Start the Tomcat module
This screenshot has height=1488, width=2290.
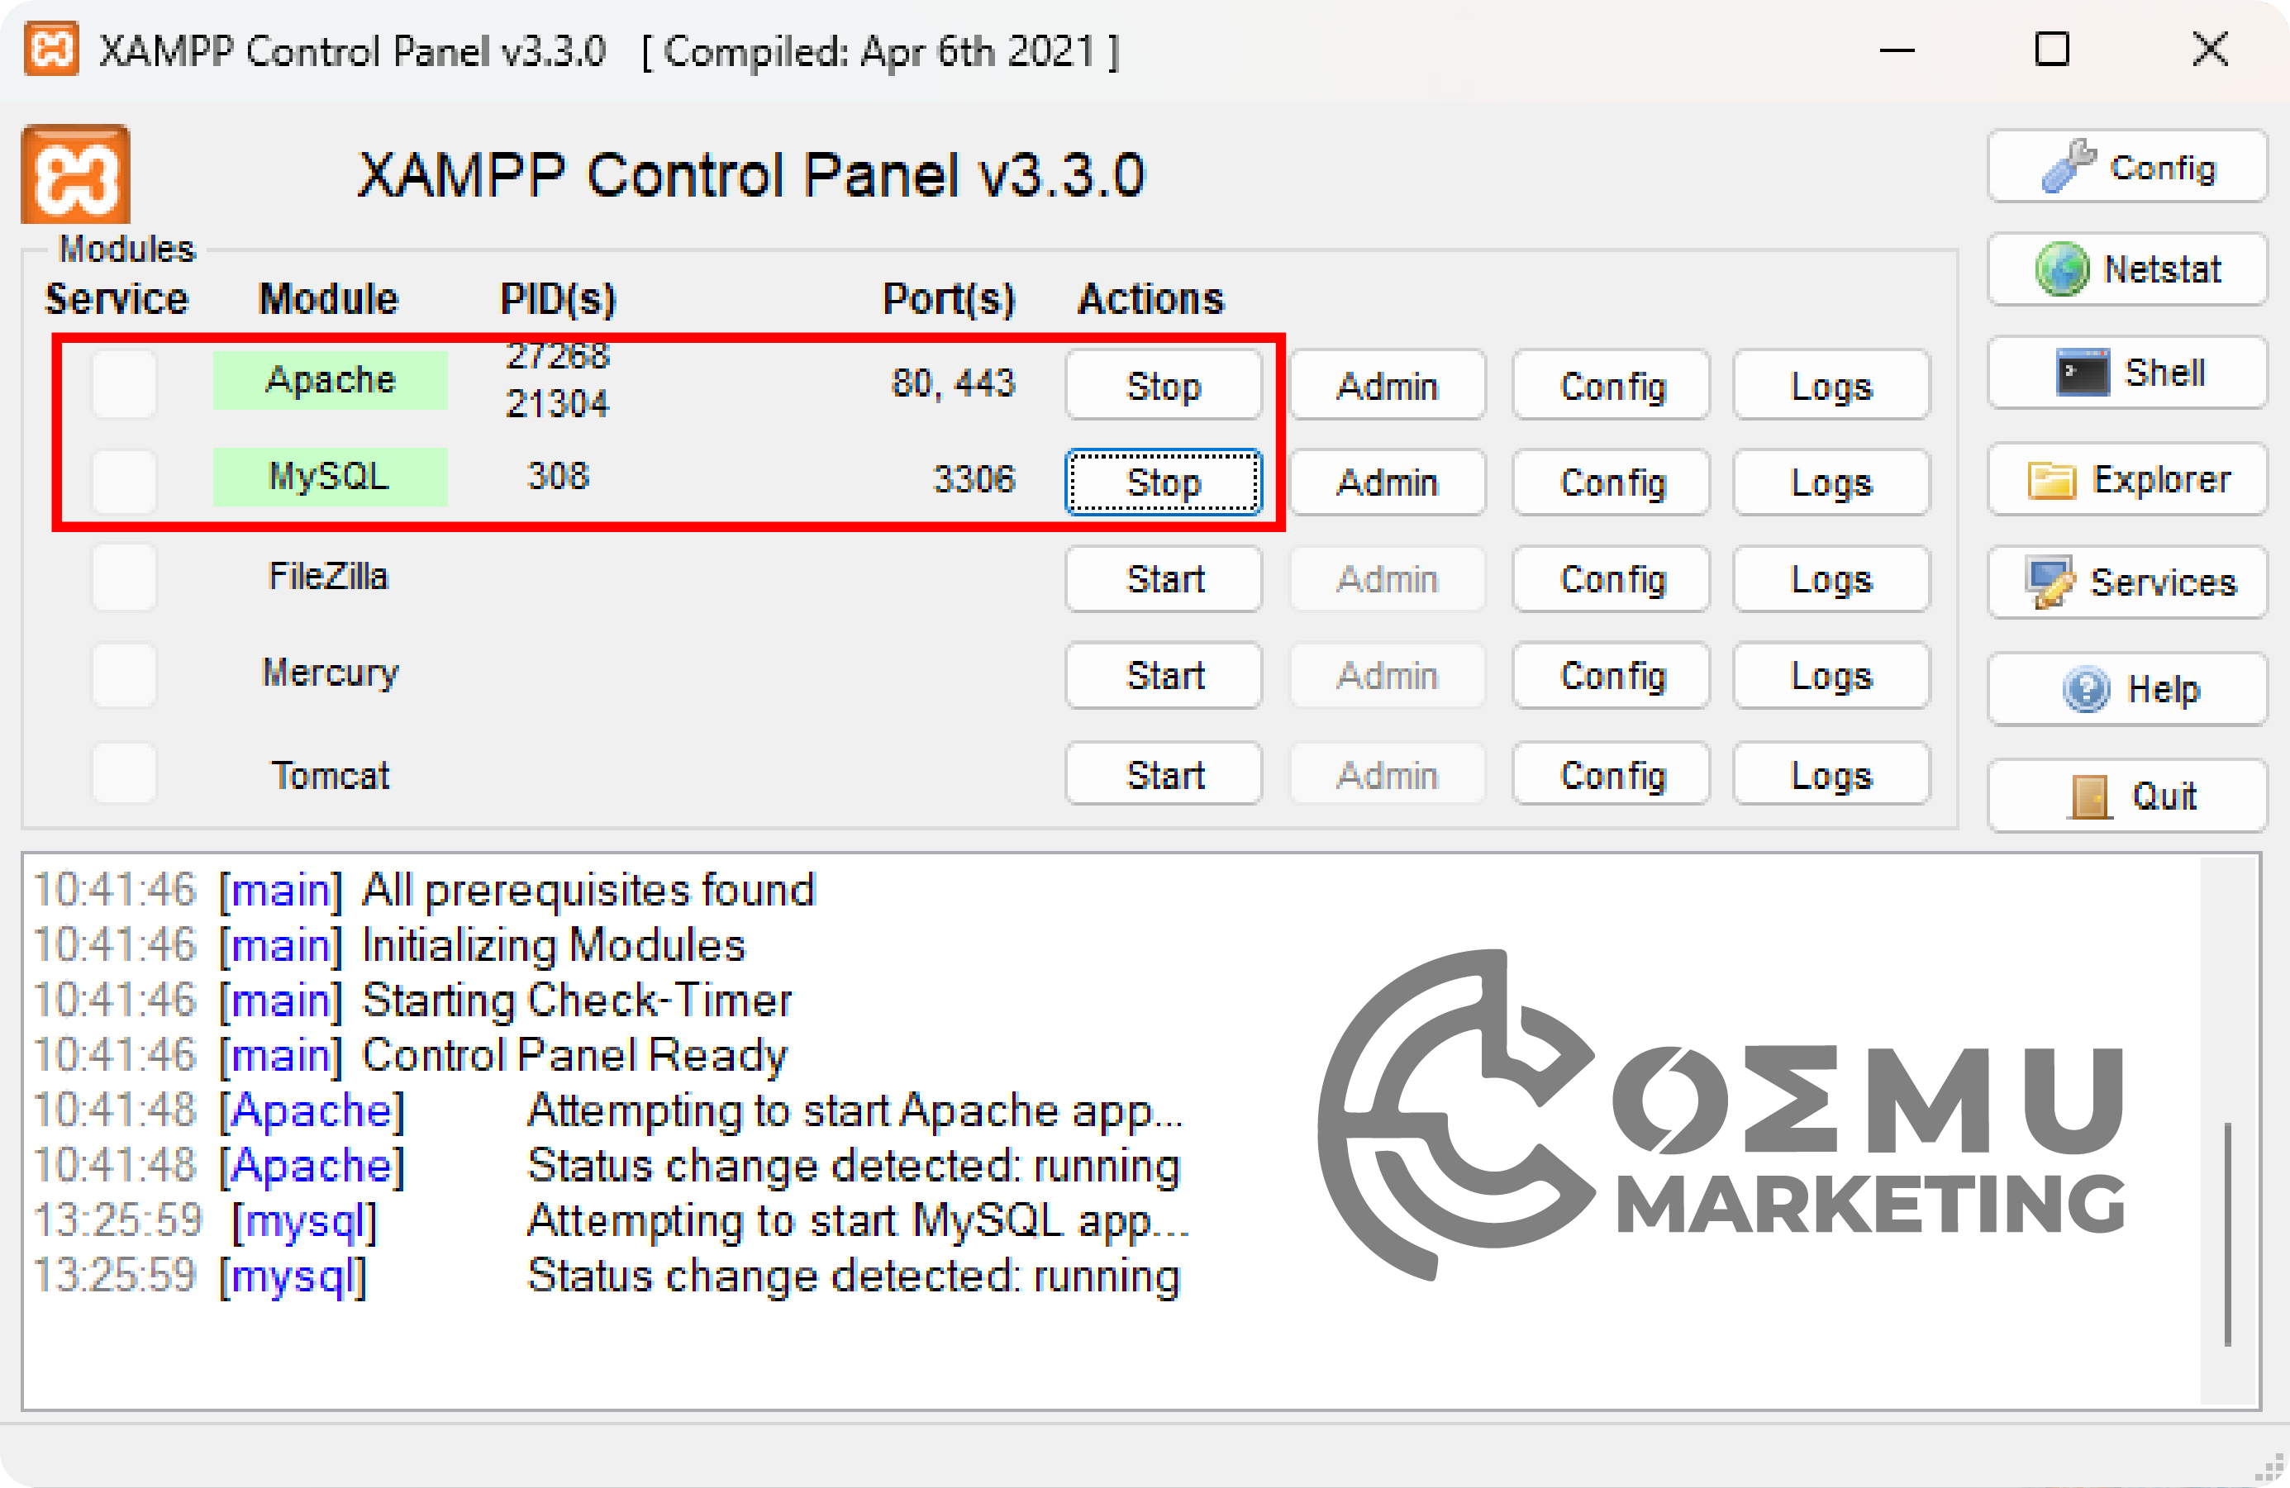tap(1164, 773)
